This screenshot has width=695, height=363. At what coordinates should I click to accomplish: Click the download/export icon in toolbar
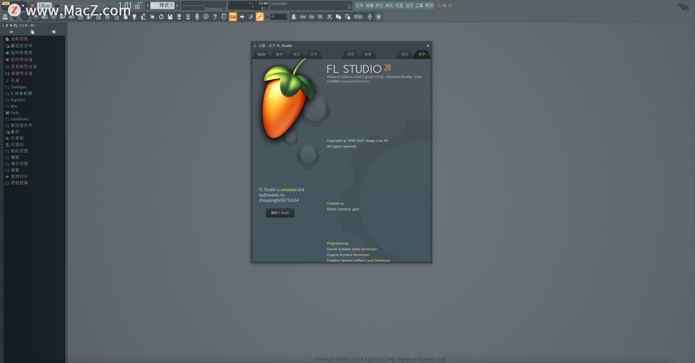[x=5, y=17]
